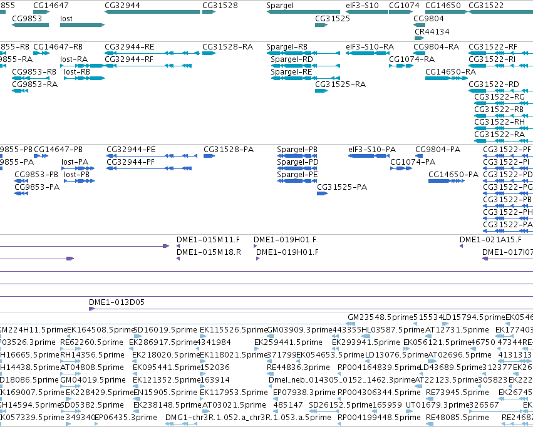
Task: Select the CG1074 gene label
Action: coord(404,6)
